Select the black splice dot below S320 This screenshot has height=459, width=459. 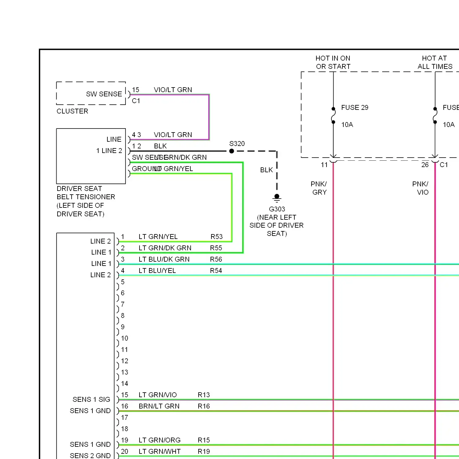tap(232, 151)
